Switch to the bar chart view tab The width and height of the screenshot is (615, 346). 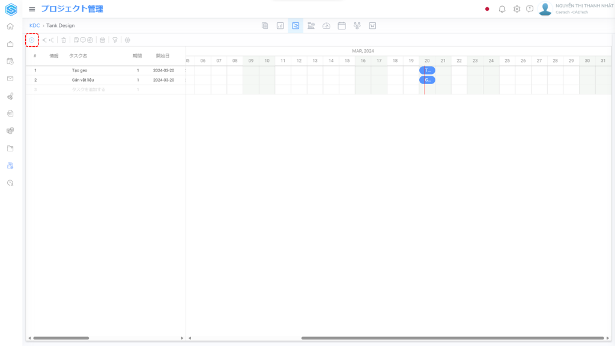click(280, 26)
